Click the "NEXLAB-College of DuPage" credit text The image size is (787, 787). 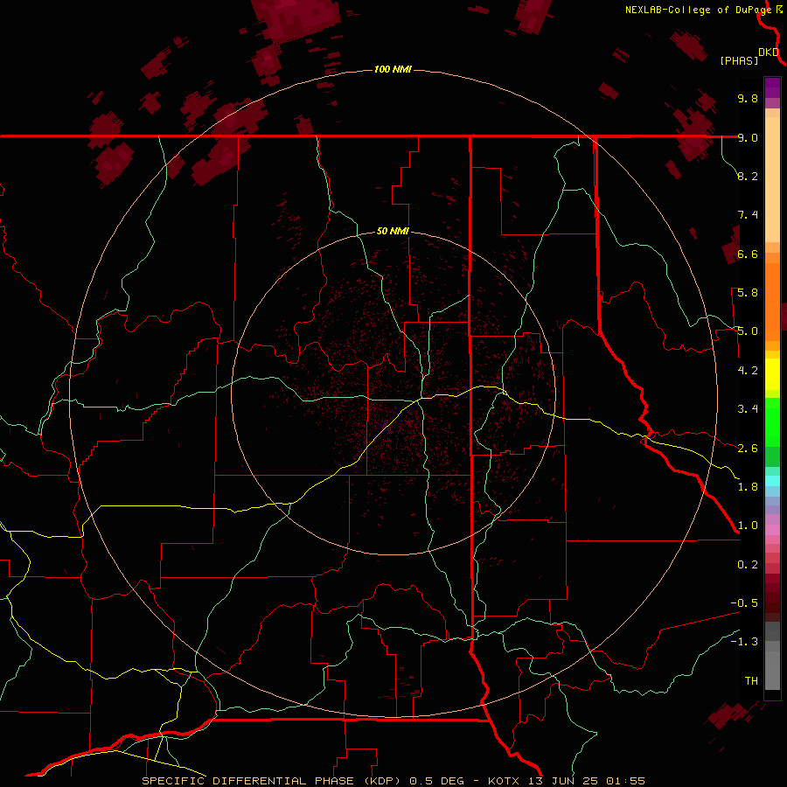click(x=698, y=10)
